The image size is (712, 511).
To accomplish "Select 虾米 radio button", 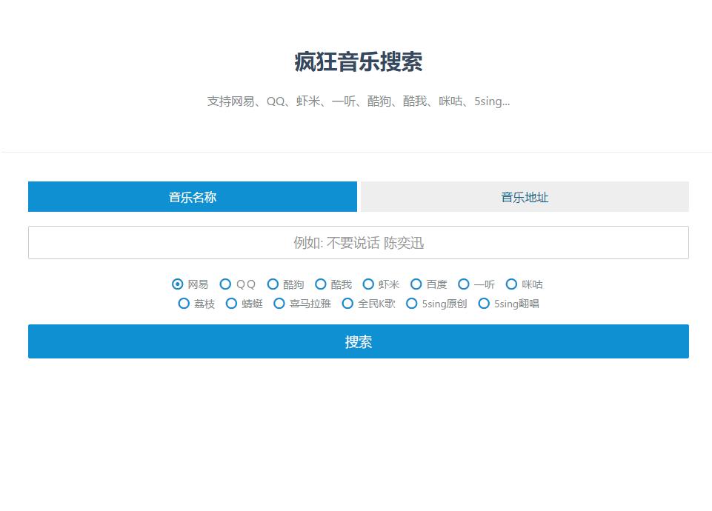I will point(368,284).
